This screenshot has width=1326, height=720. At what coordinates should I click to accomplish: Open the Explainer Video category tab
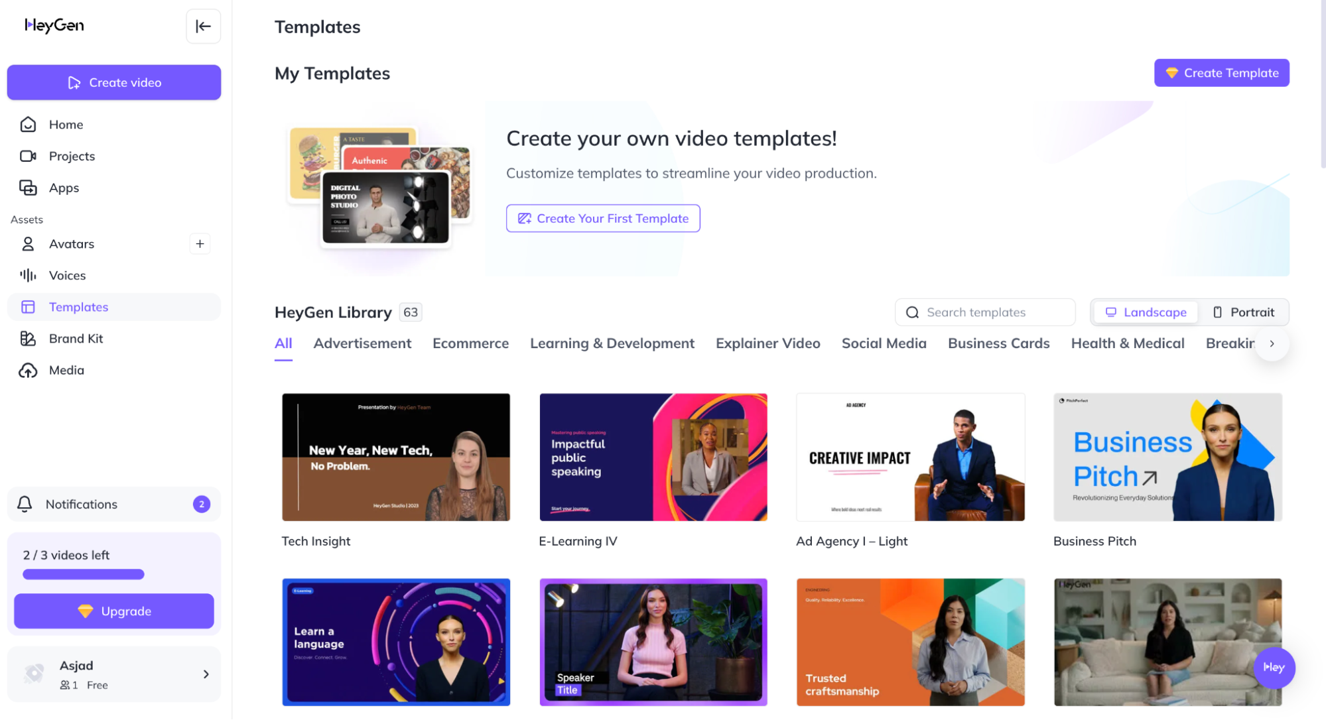click(x=767, y=343)
